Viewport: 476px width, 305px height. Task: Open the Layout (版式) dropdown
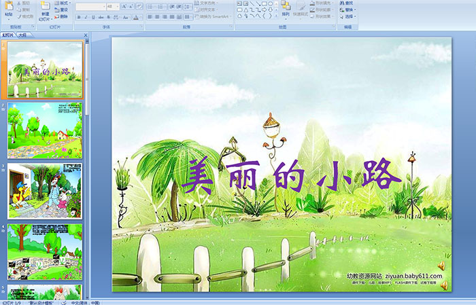(x=63, y=3)
